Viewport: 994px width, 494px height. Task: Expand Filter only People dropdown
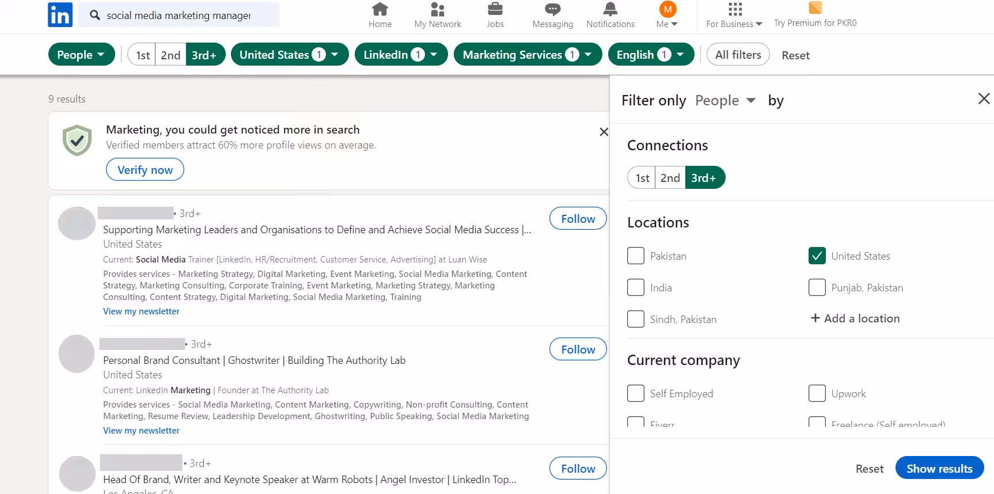[725, 100]
